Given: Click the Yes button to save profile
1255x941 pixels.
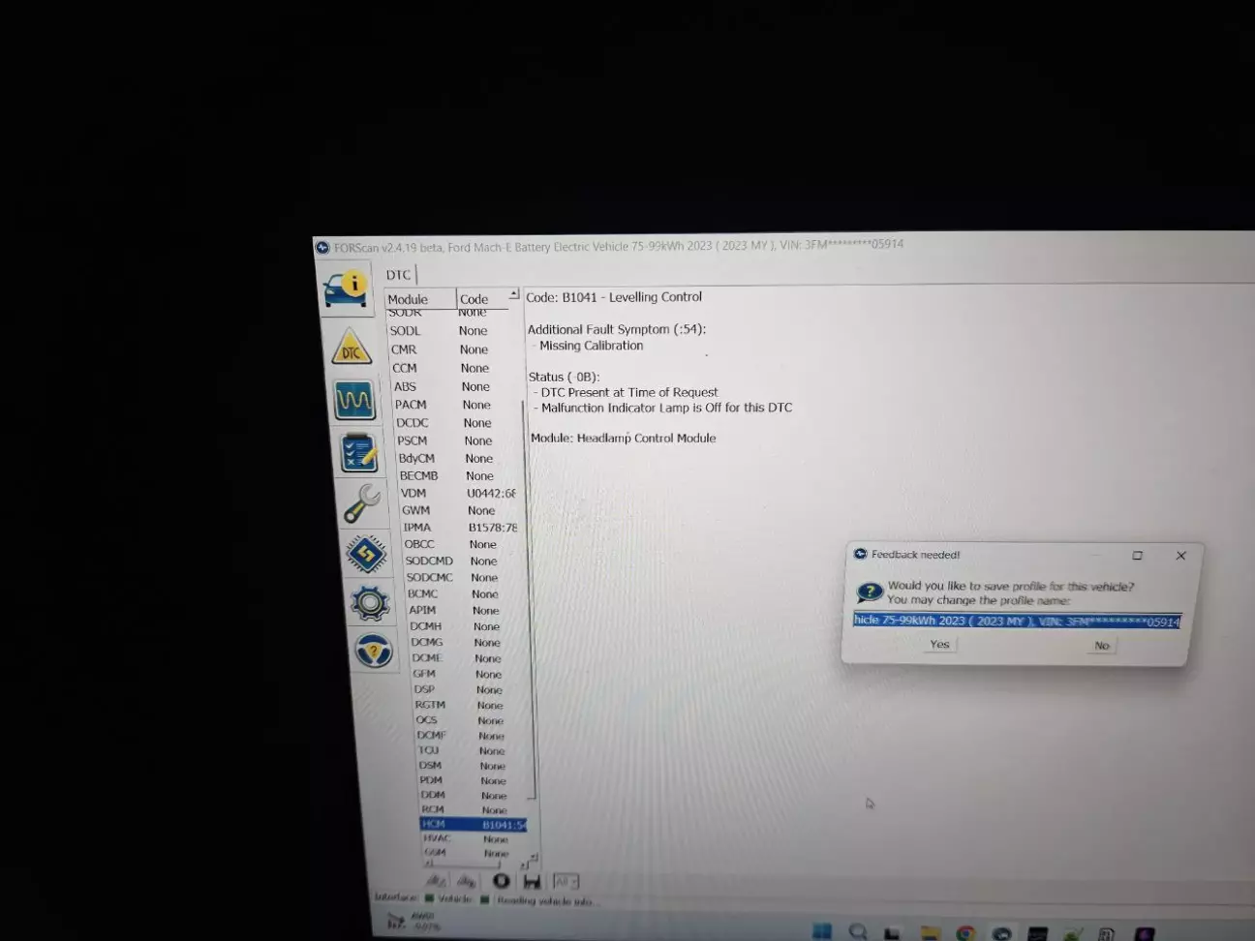Looking at the screenshot, I should [939, 645].
